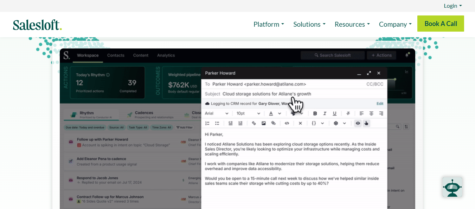Insert a hyperlink in the email
Image resolution: width=475 pixels, height=209 pixels.
click(x=254, y=123)
